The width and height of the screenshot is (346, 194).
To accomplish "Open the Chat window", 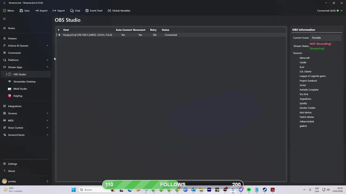I will click(x=75, y=11).
